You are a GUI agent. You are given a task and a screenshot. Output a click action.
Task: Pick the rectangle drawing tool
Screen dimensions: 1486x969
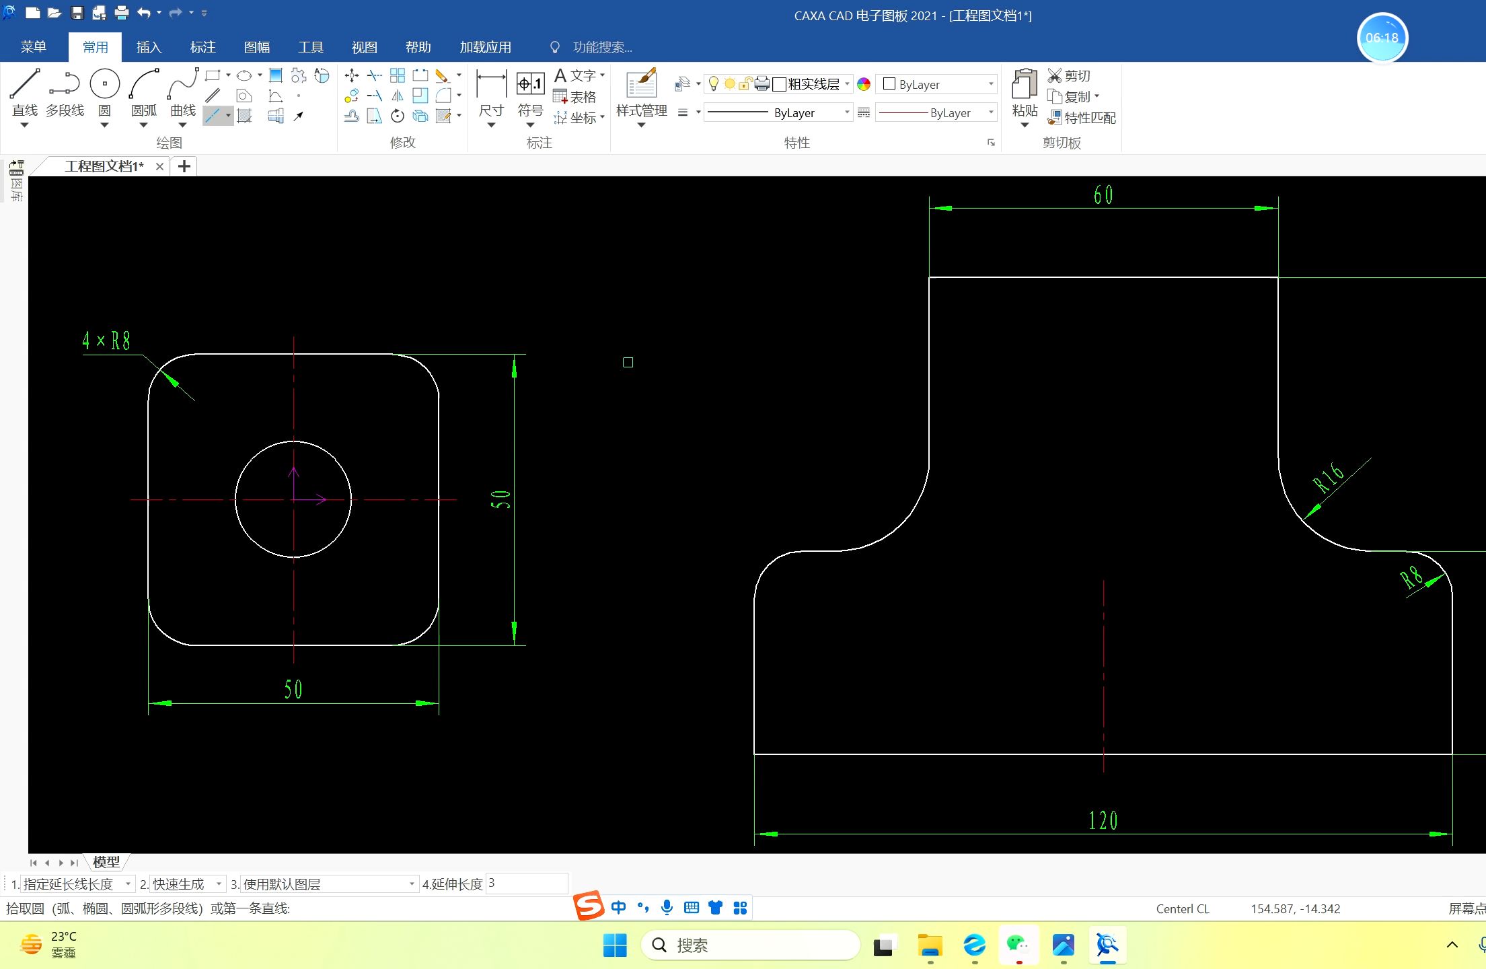(213, 75)
